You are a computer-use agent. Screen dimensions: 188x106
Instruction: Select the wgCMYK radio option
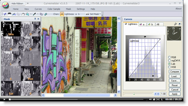coord(169,60)
